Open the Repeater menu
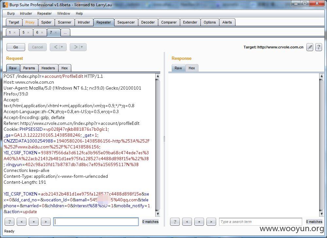 (44, 13)
